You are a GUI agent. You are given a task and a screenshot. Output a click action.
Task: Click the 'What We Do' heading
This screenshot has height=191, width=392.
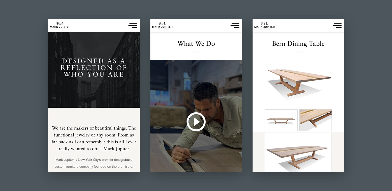(x=196, y=43)
